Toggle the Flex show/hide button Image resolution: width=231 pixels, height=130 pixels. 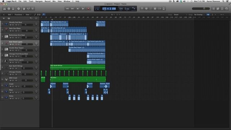[x=39, y=14]
